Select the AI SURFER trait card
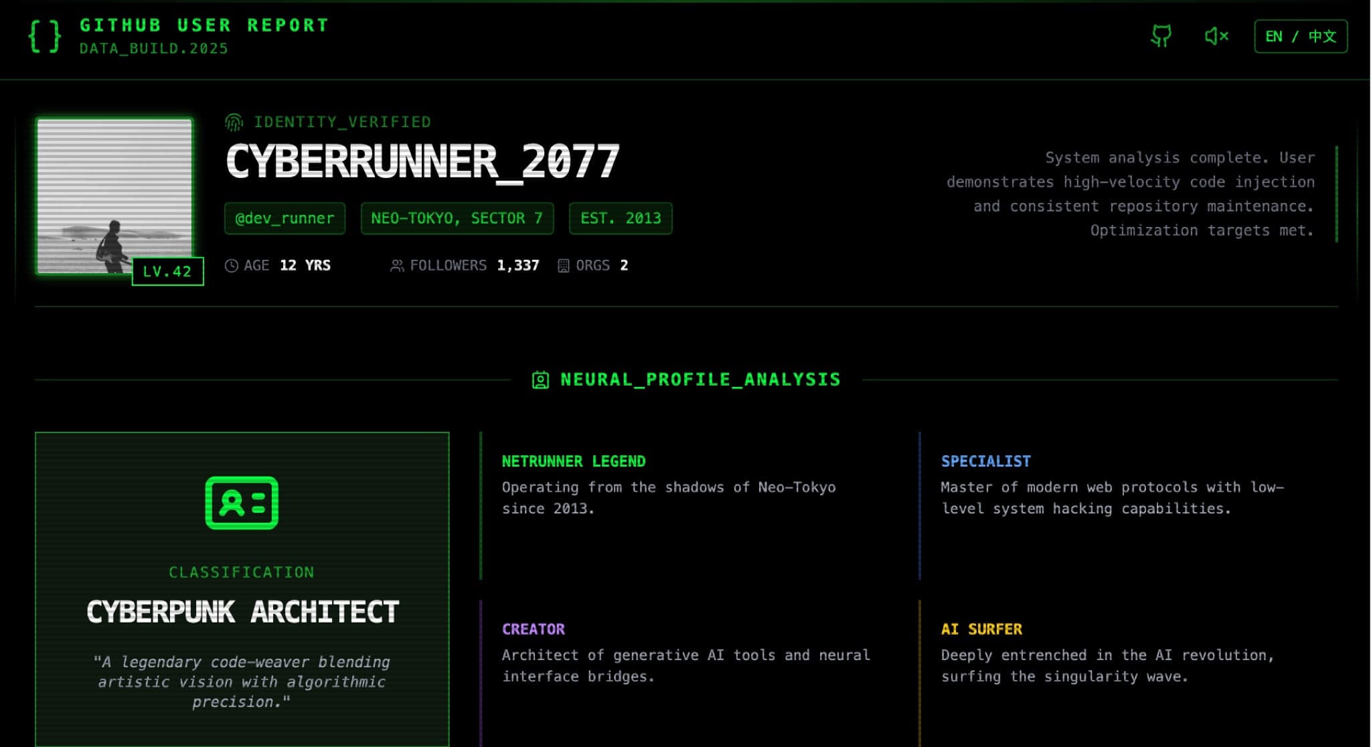Screen dimensions: 1371x747 pyautogui.click(x=981, y=629)
